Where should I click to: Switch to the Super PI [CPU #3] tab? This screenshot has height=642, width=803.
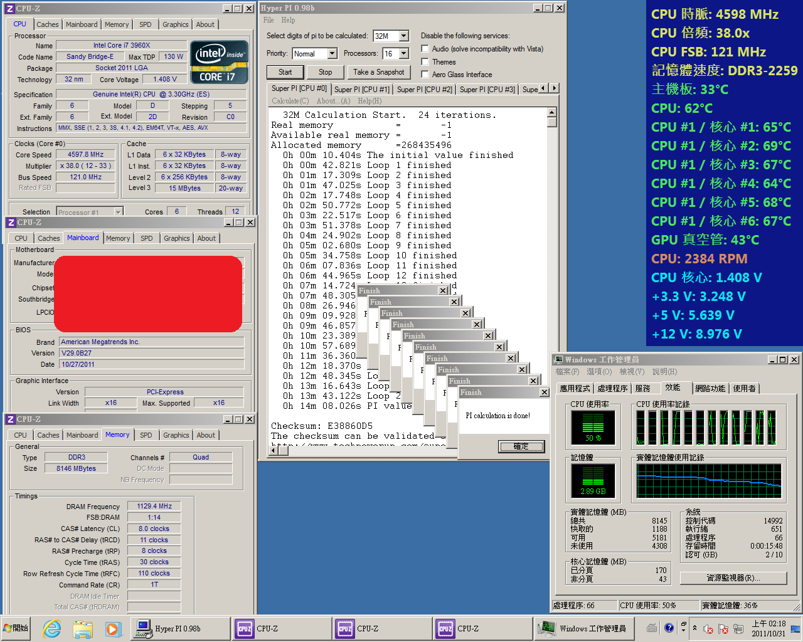pyautogui.click(x=487, y=90)
